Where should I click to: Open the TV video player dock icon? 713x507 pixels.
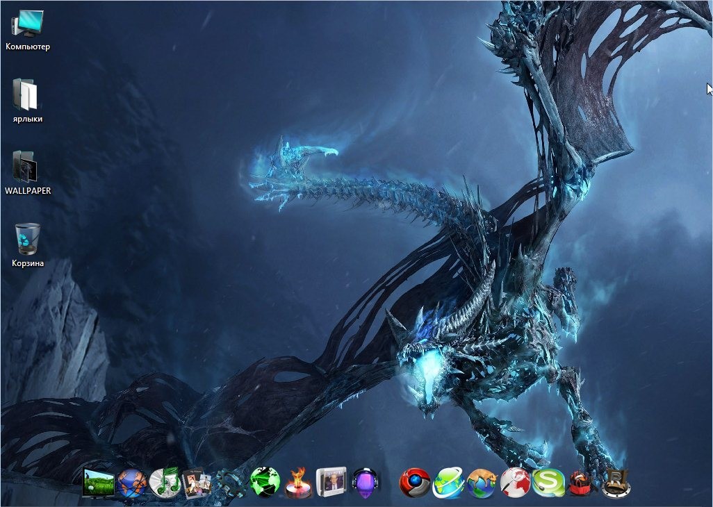331,482
